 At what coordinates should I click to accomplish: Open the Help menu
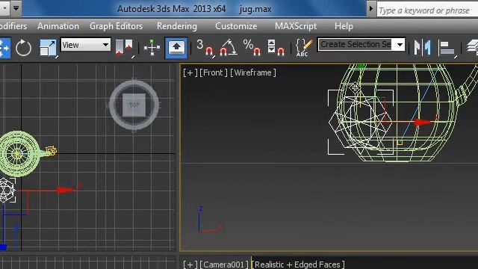pyautogui.click(x=344, y=26)
